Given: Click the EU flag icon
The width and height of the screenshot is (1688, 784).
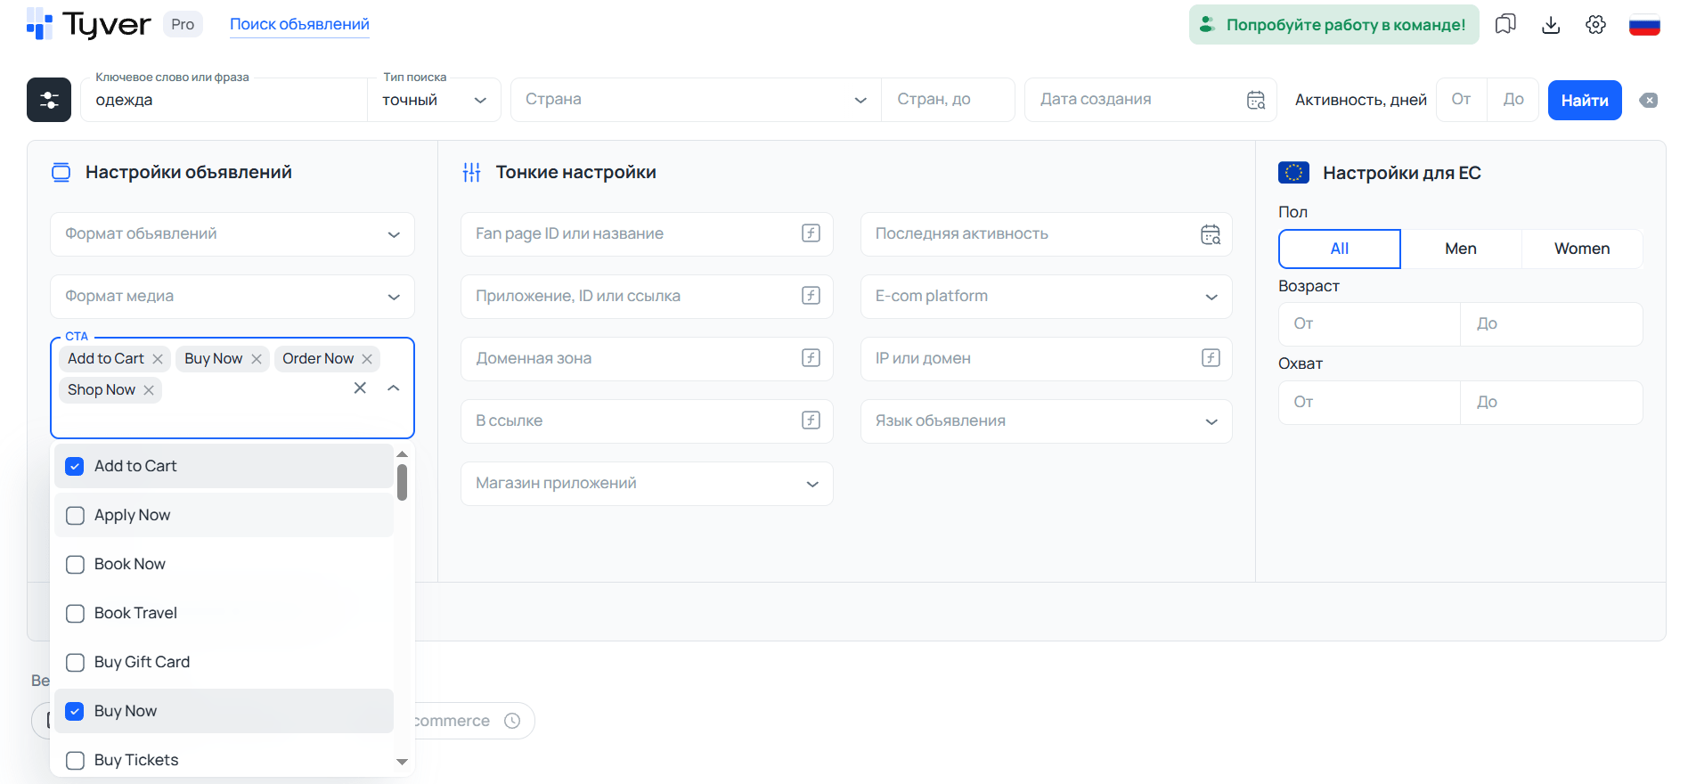Looking at the screenshot, I should pyautogui.click(x=1293, y=172).
